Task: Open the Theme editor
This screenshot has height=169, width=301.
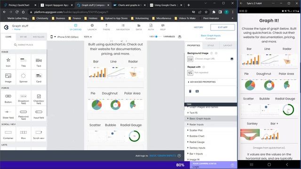Action: pyautogui.click(x=106, y=27)
